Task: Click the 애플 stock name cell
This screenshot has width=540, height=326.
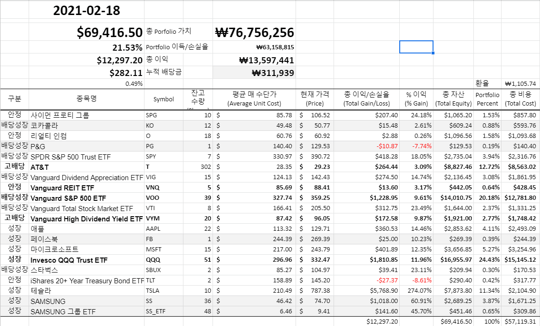Action: point(86,228)
